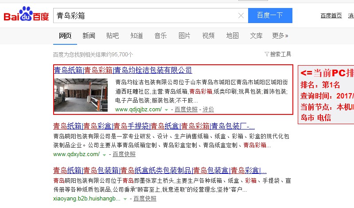Open the 地图 tab
The height and width of the screenshot is (208, 354).
pos(232,35)
